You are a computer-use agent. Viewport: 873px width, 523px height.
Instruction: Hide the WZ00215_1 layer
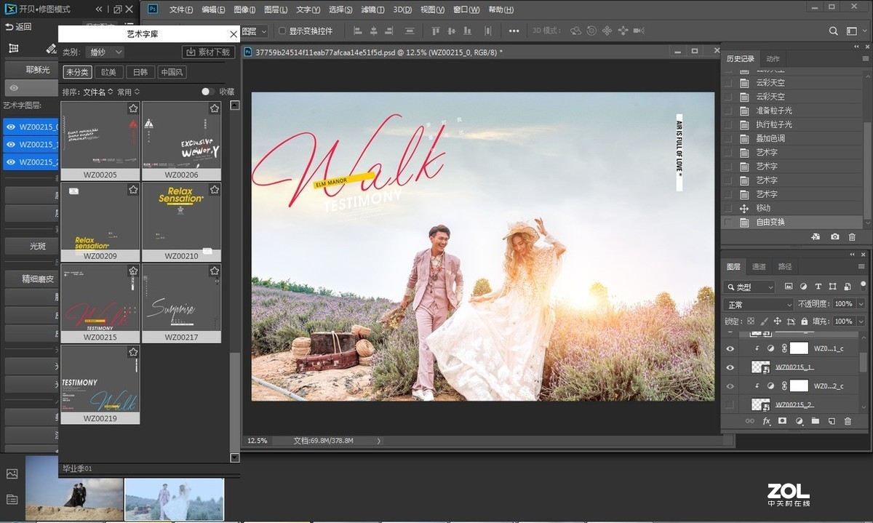coord(730,367)
